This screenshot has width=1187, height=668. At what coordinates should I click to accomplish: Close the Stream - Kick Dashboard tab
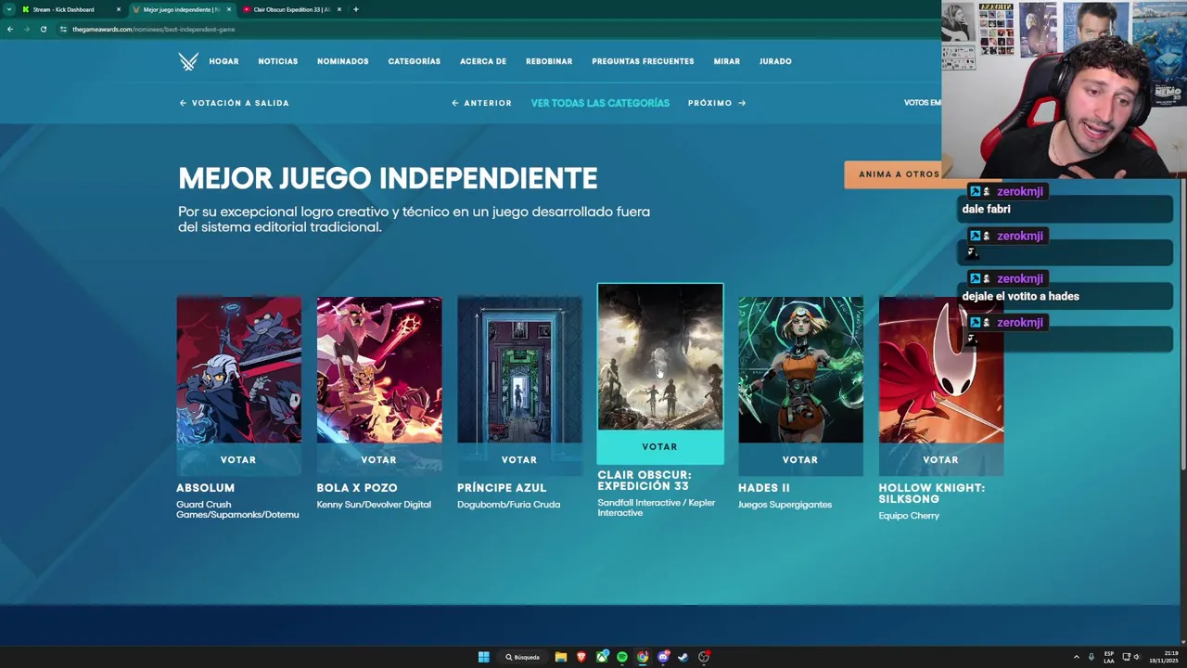[119, 9]
